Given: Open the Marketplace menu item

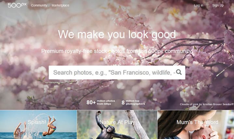Looking at the screenshot, I should [x=60, y=6].
